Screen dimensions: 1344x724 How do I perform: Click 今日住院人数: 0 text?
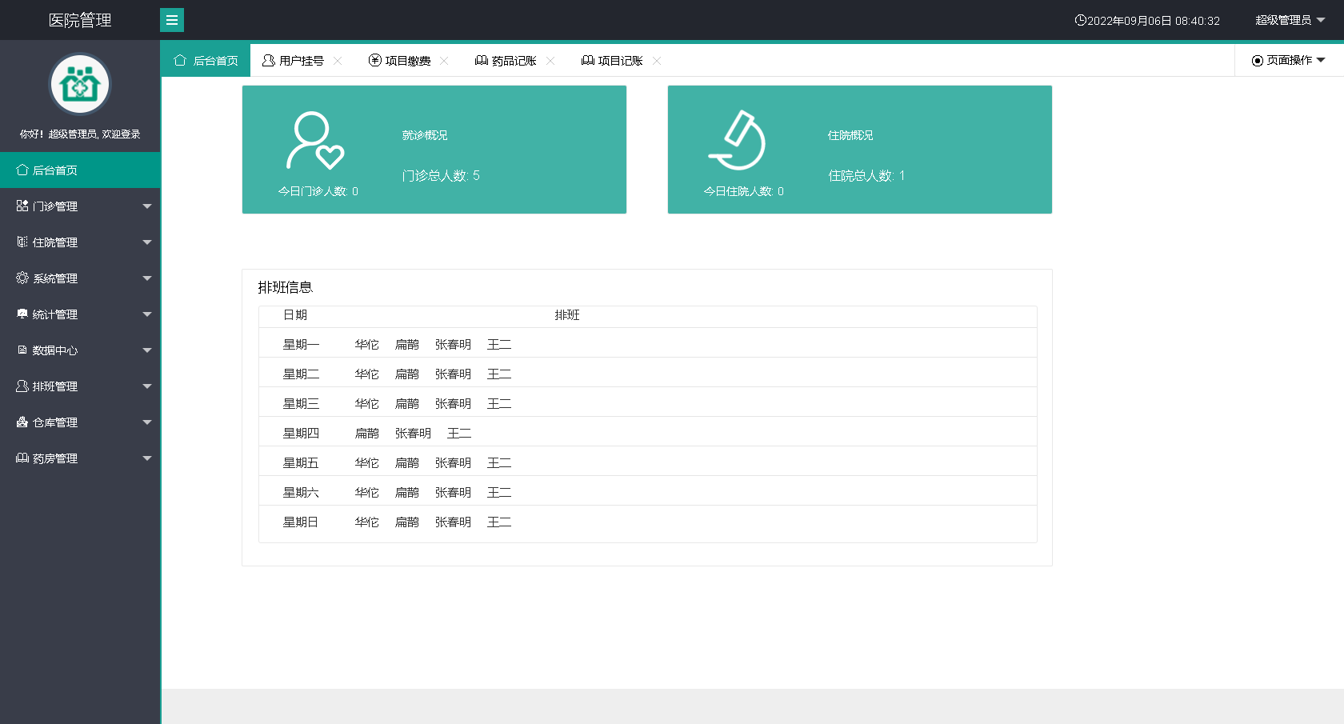tap(744, 191)
